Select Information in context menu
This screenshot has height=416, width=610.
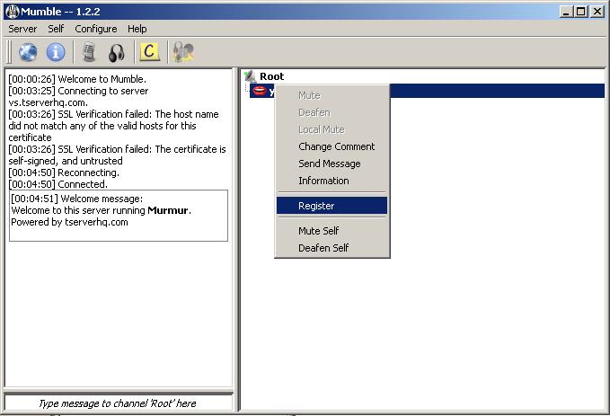332,181
